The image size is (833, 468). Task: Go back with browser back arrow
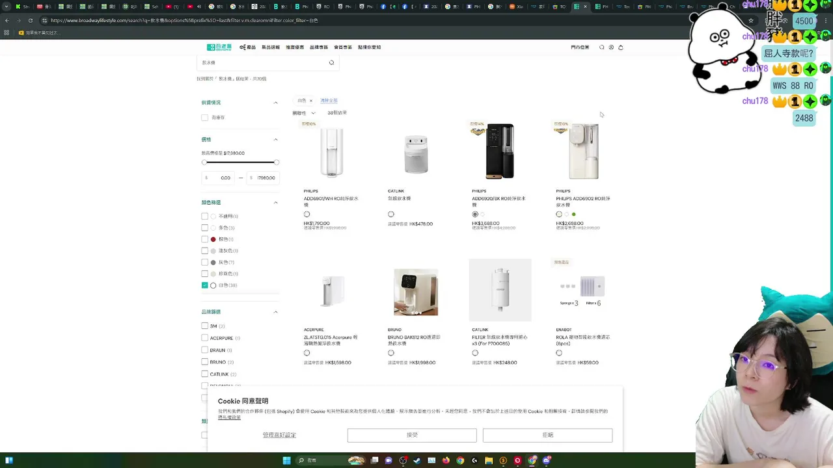point(7,20)
